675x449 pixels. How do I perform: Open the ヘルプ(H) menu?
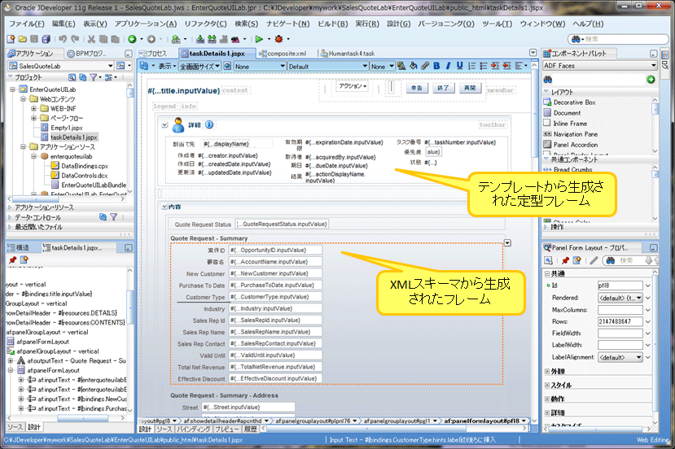588,24
